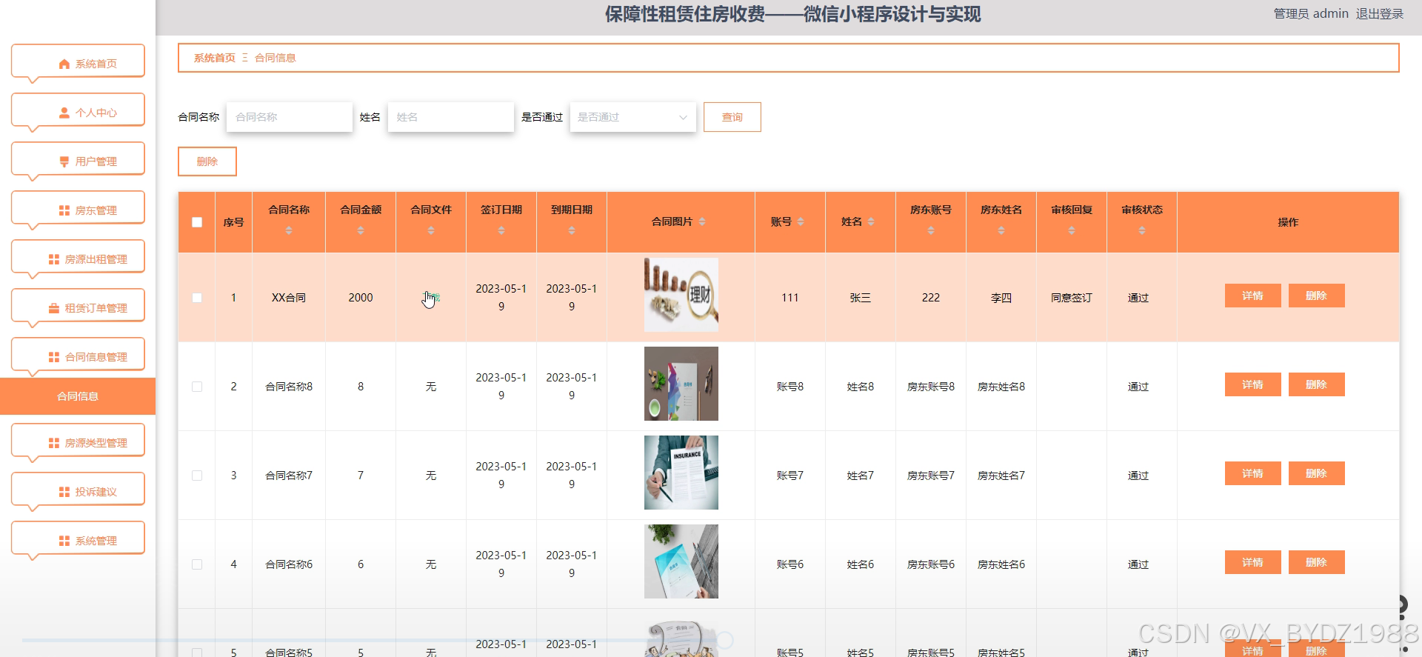Sort by 账号 column arrows
Image resolution: width=1422 pixels, height=657 pixels.
pyautogui.click(x=801, y=222)
